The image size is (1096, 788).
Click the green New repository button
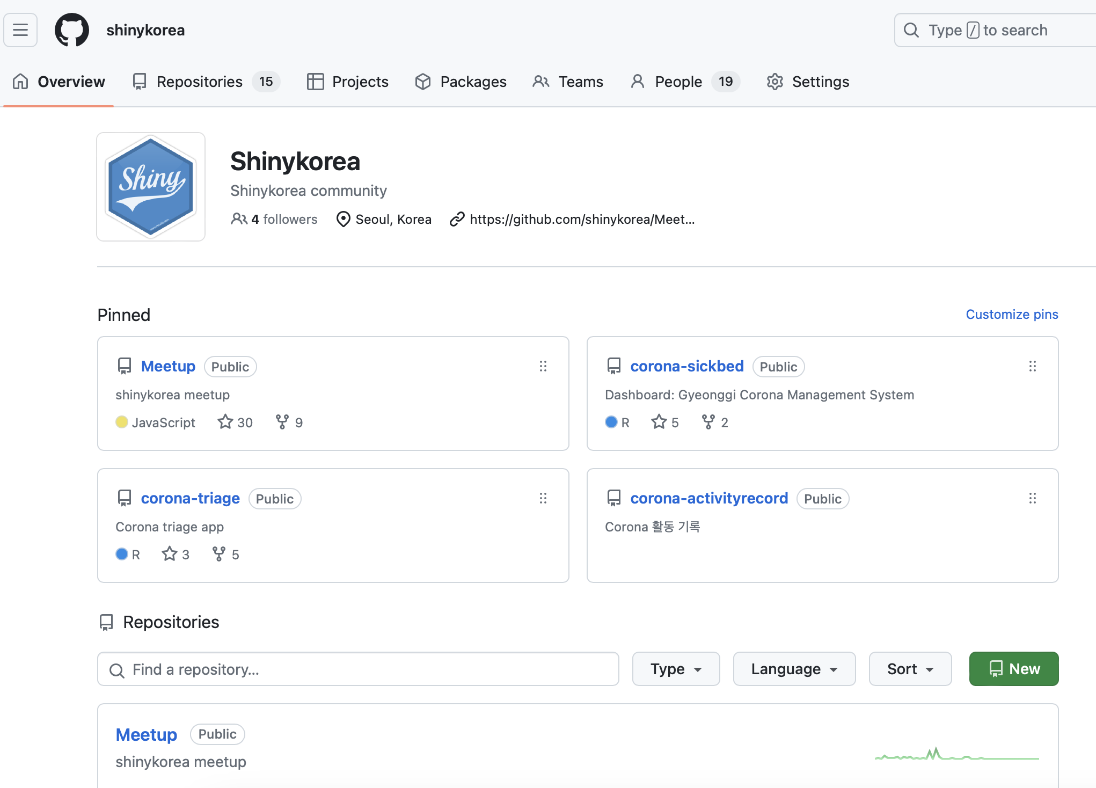(1013, 669)
